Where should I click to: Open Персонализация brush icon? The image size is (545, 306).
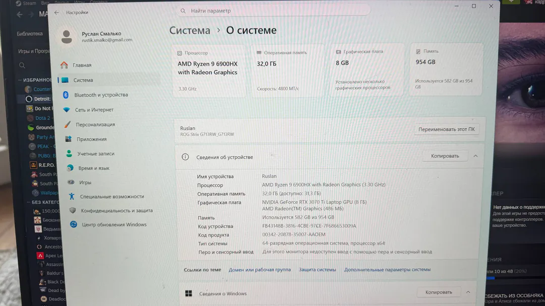(x=68, y=124)
